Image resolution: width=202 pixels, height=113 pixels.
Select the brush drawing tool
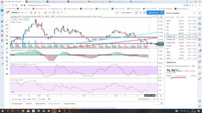pos(7,29)
